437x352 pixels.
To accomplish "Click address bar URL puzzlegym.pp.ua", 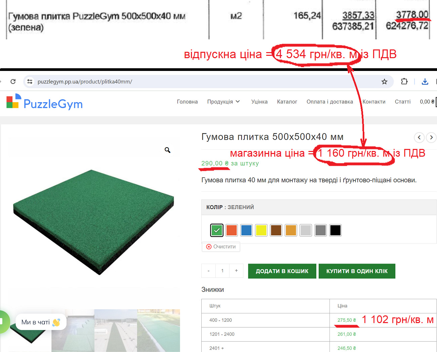I will coord(85,81).
